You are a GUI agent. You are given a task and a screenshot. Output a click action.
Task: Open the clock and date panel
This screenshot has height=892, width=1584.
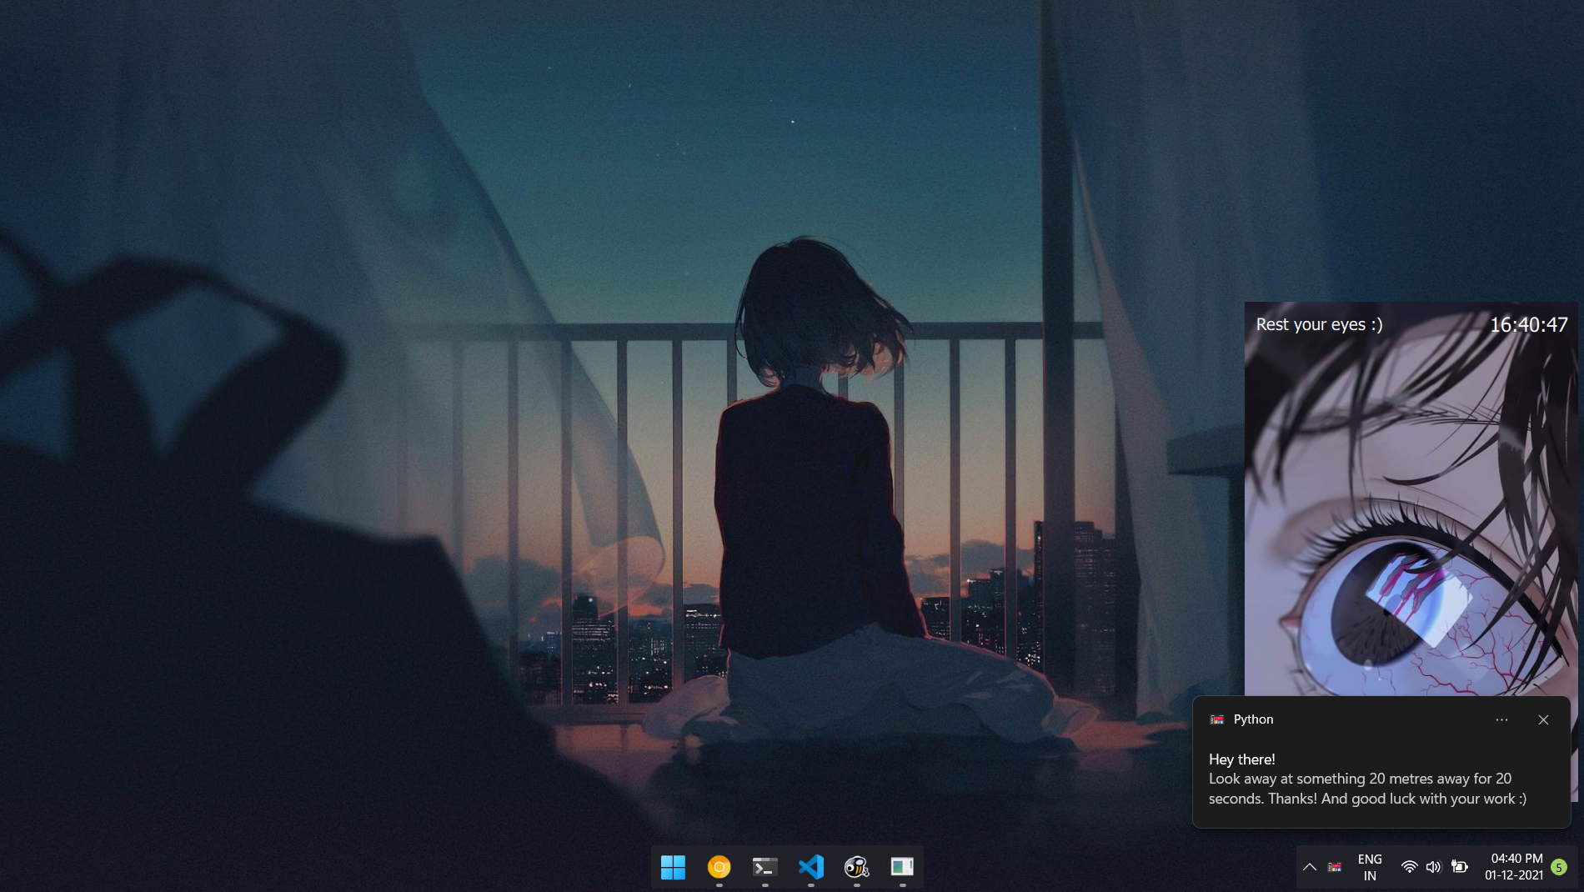click(1514, 867)
